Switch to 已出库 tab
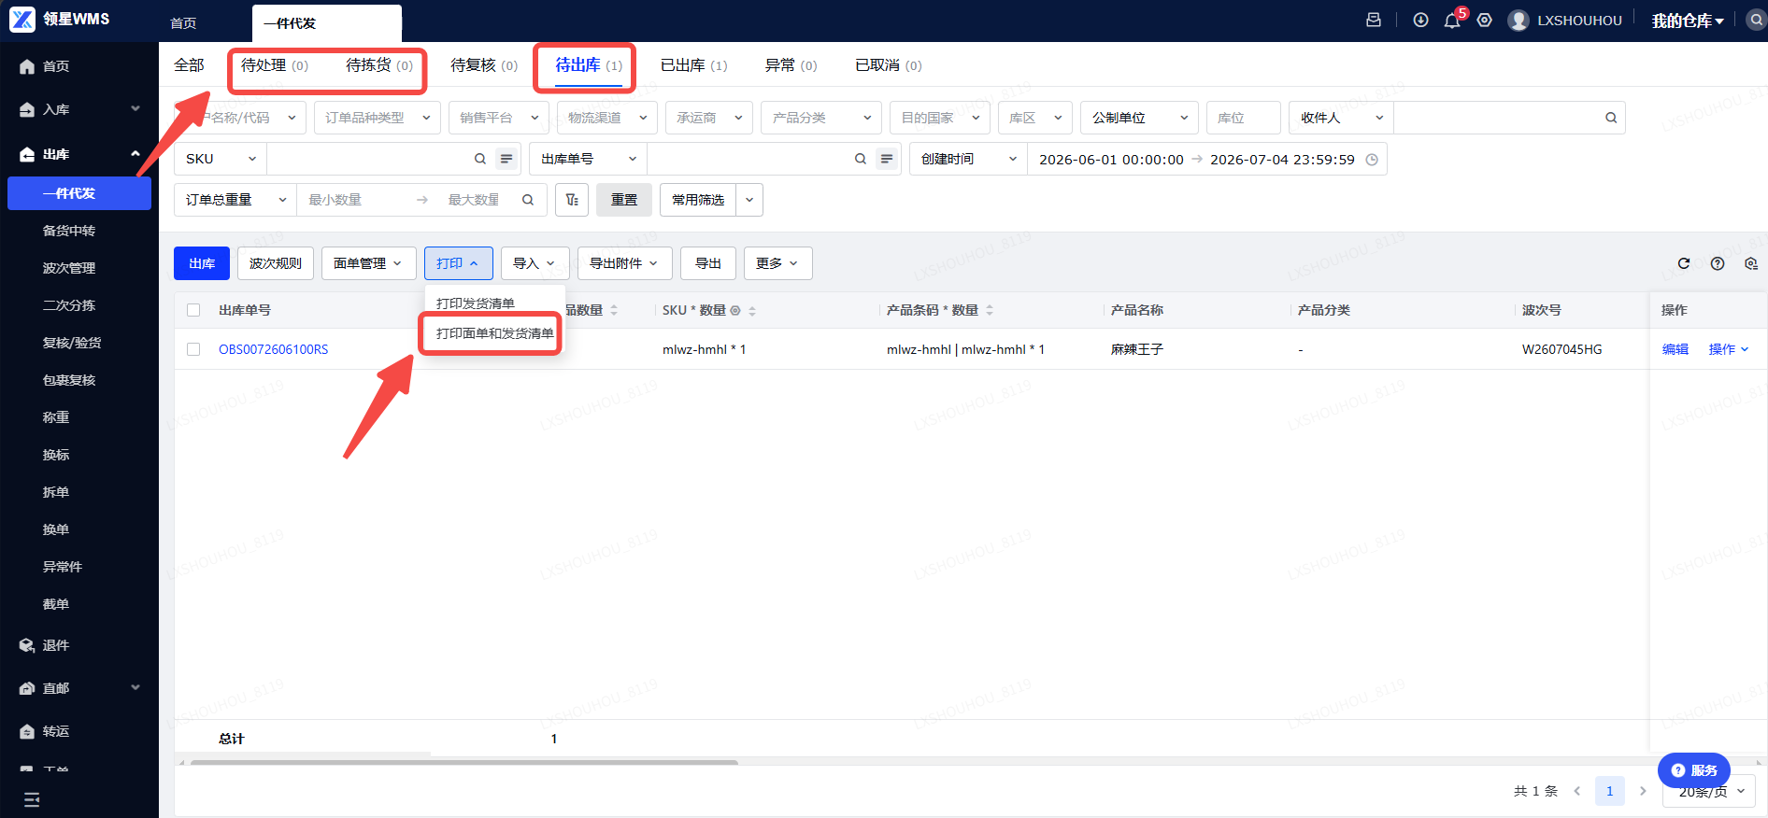 pyautogui.click(x=693, y=65)
